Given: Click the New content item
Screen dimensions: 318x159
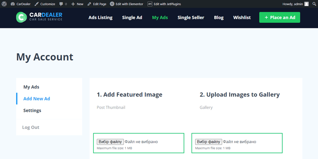Looking at the screenshot, I should 77,4.
